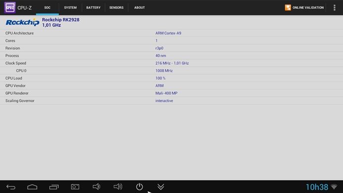Lower volume with the speaker icon
The image size is (343, 193).
coord(96,187)
